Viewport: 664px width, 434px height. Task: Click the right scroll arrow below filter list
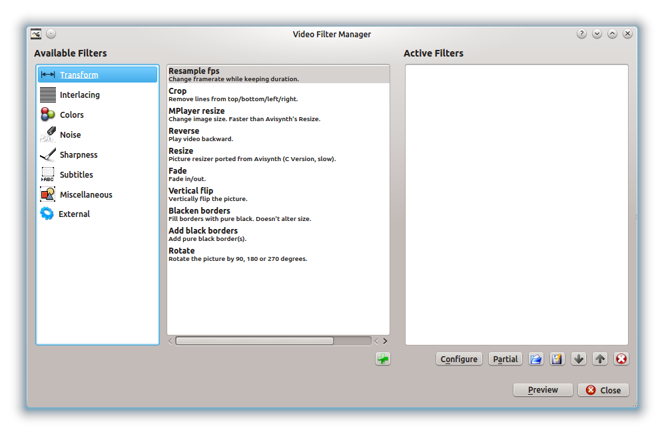pyautogui.click(x=384, y=340)
